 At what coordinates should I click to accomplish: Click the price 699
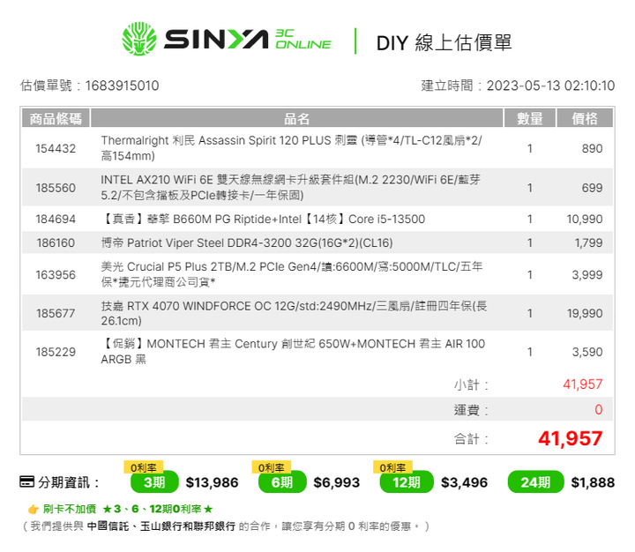point(592,188)
